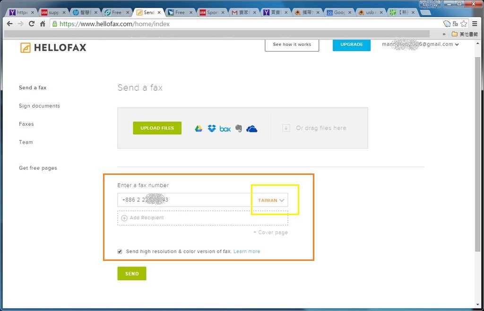Close the Sport tab
Image resolution: width=484 pixels, height=311 pixels.
coord(223,13)
